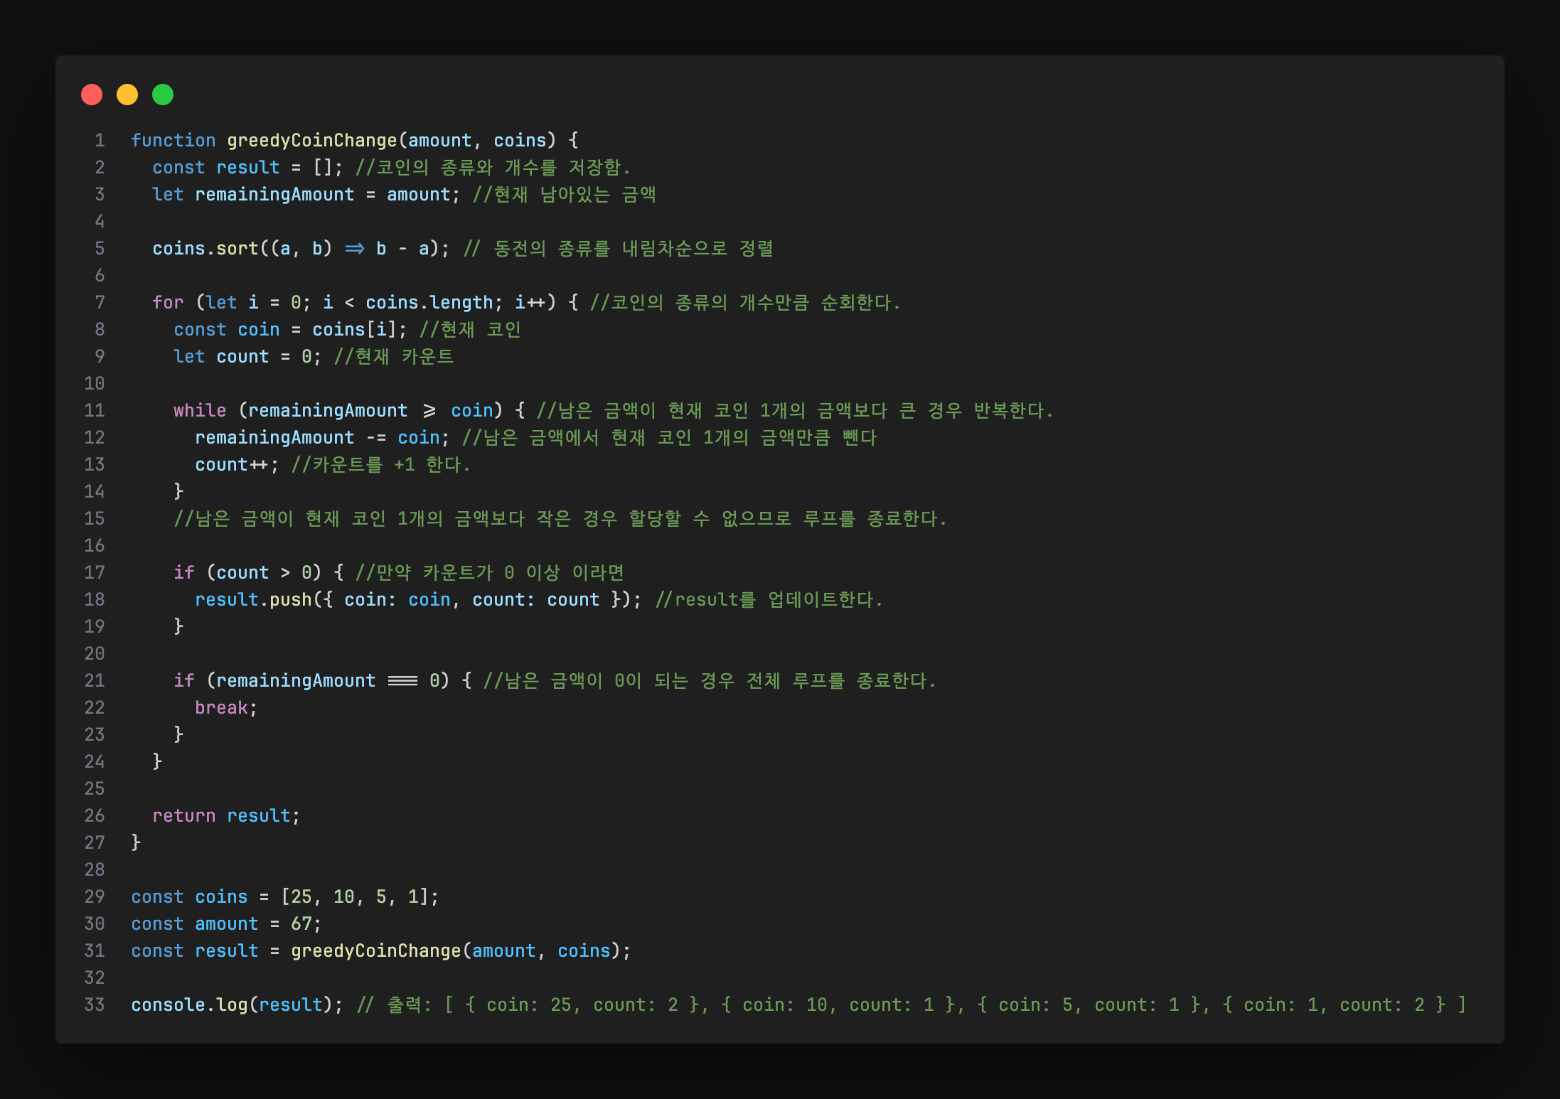
Task: Click the 'while' keyword on line 11
Action: pos(199,410)
